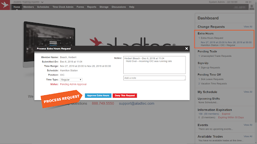Click member name Beach, Herbert
The image size is (257, 144).
[x=68, y=57]
